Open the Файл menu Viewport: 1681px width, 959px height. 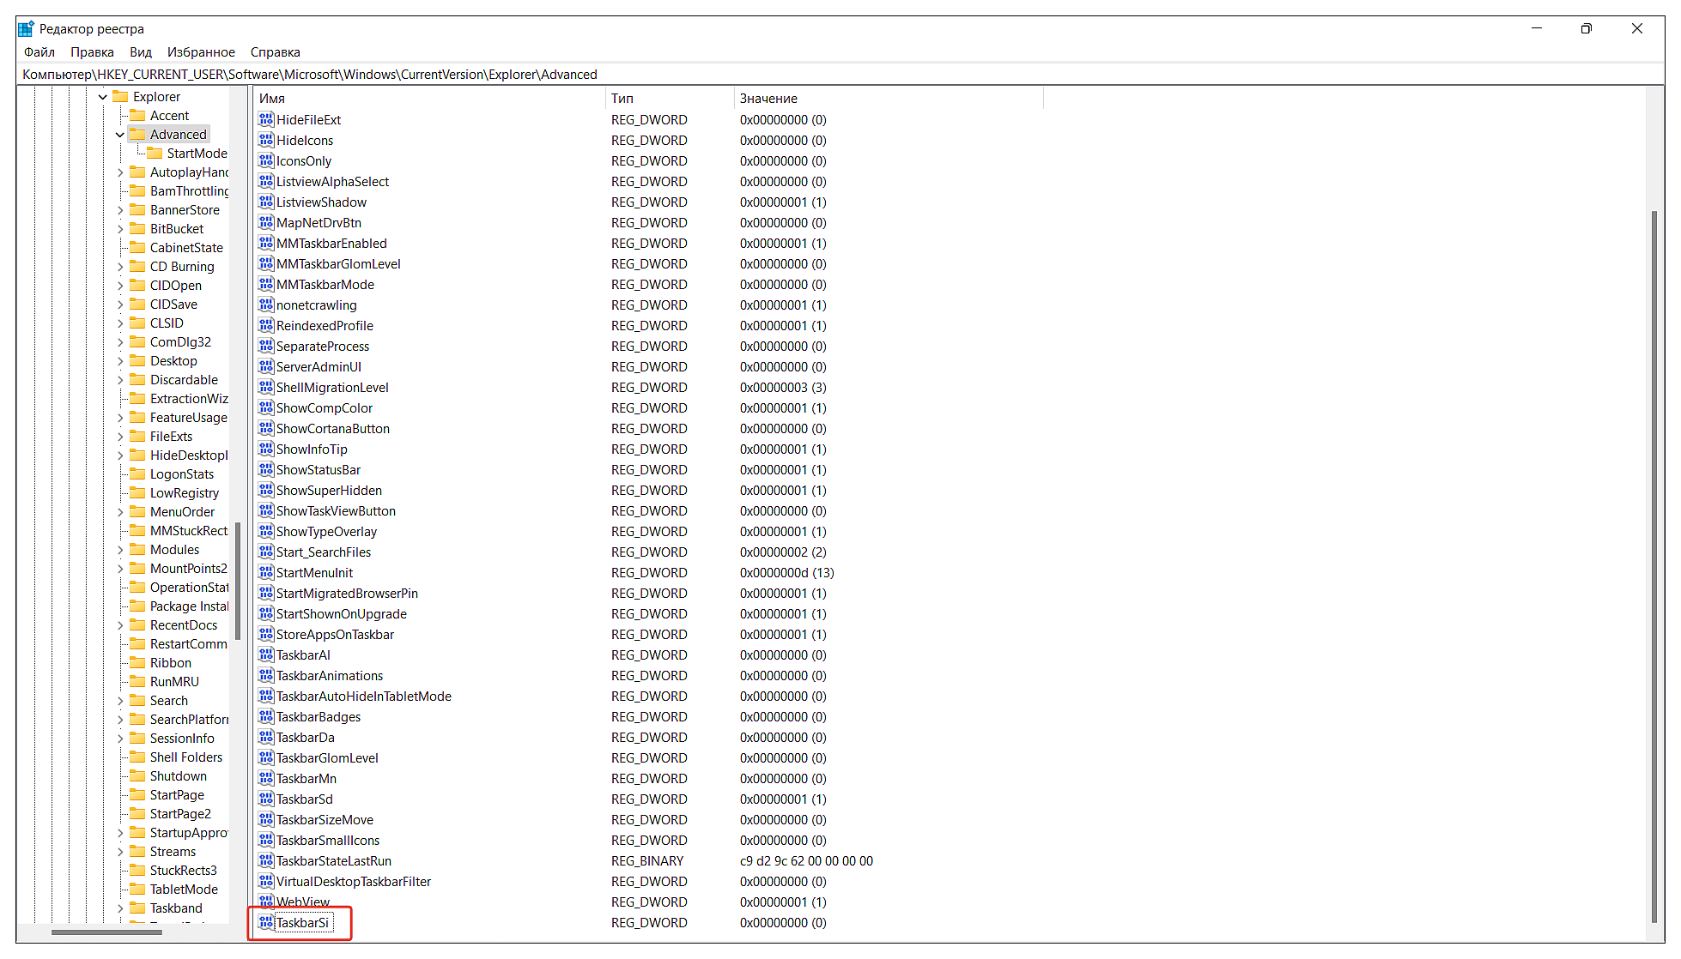41,52
